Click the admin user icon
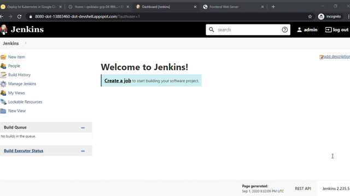 (299, 30)
